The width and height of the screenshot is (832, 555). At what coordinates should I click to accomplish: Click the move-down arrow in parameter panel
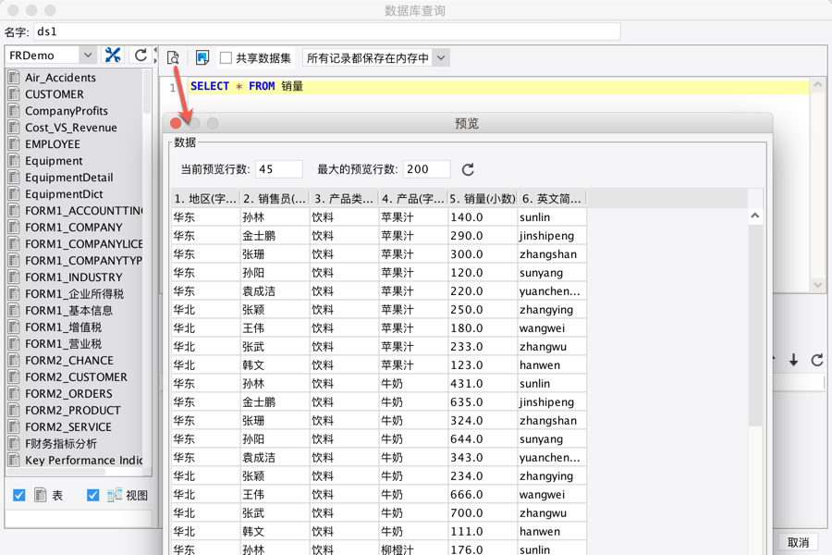point(793,360)
